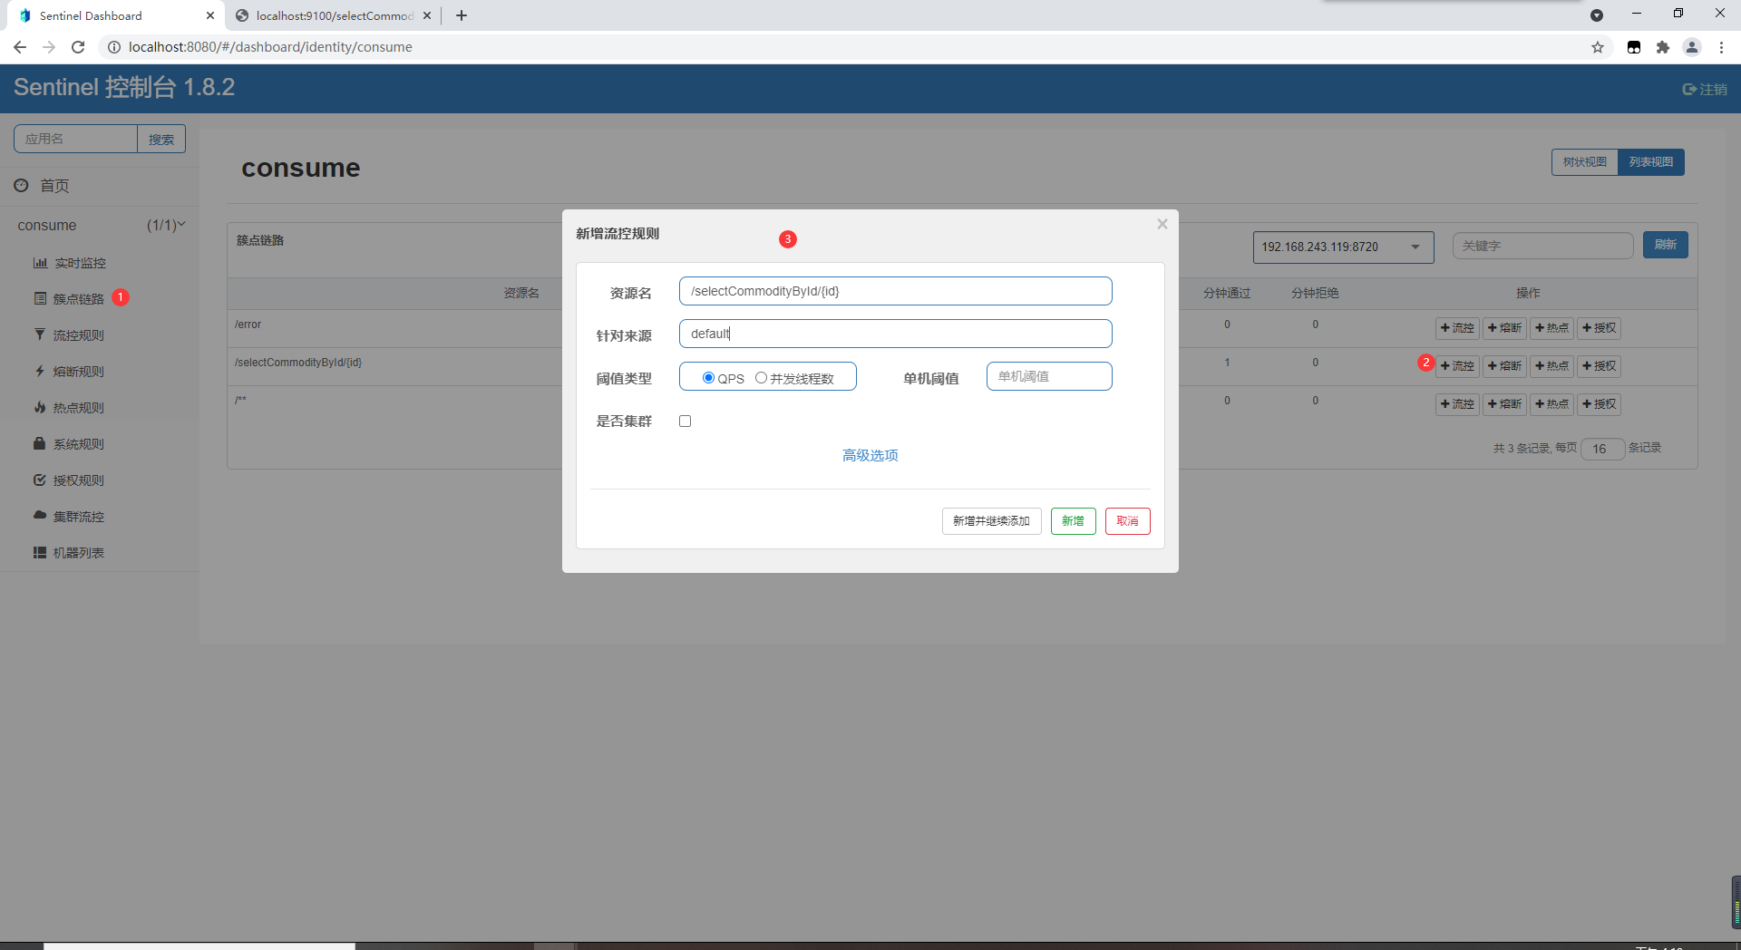This screenshot has width=1741, height=950.
Task: Expand 高级选项 advanced options
Action: tap(870, 455)
